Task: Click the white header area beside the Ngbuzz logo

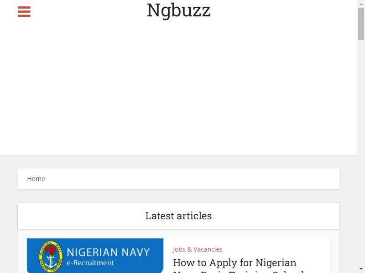Action: (279, 12)
